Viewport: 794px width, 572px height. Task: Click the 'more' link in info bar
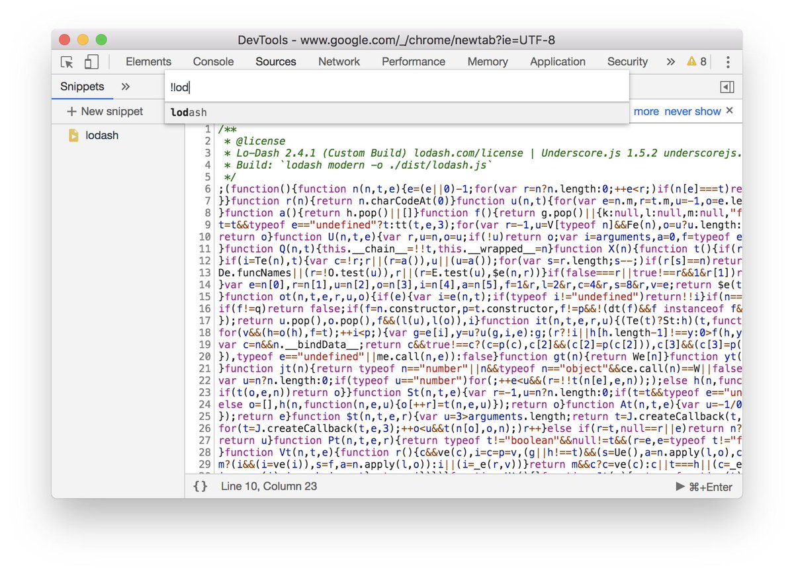pos(646,111)
